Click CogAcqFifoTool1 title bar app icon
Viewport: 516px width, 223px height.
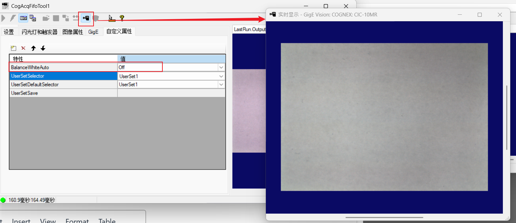tap(5, 6)
